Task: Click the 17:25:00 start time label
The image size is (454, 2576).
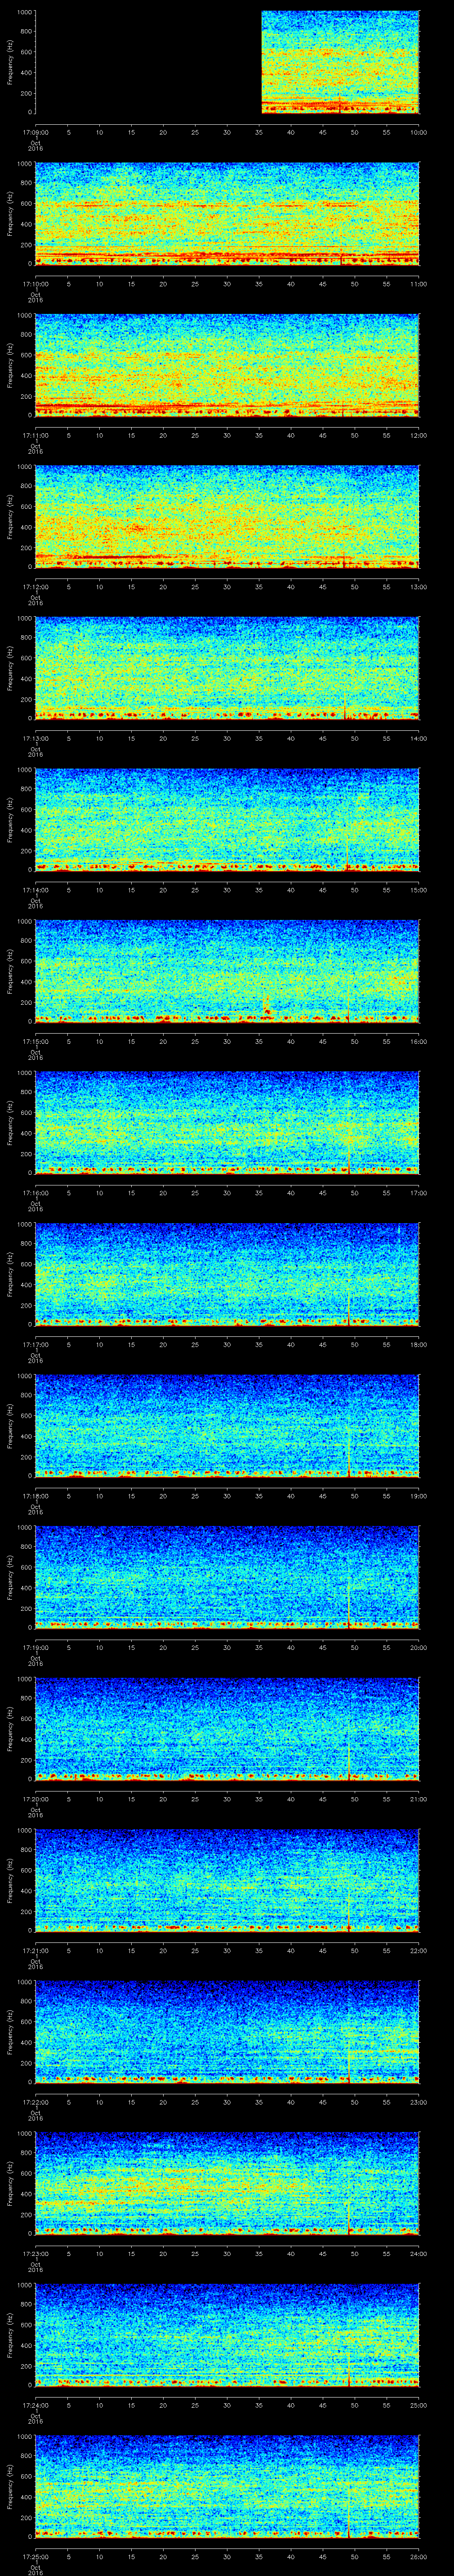Action: [x=35, y=2556]
